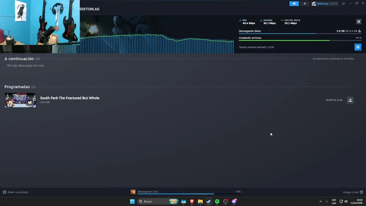Click the Buscar taskbar search box

click(158, 201)
